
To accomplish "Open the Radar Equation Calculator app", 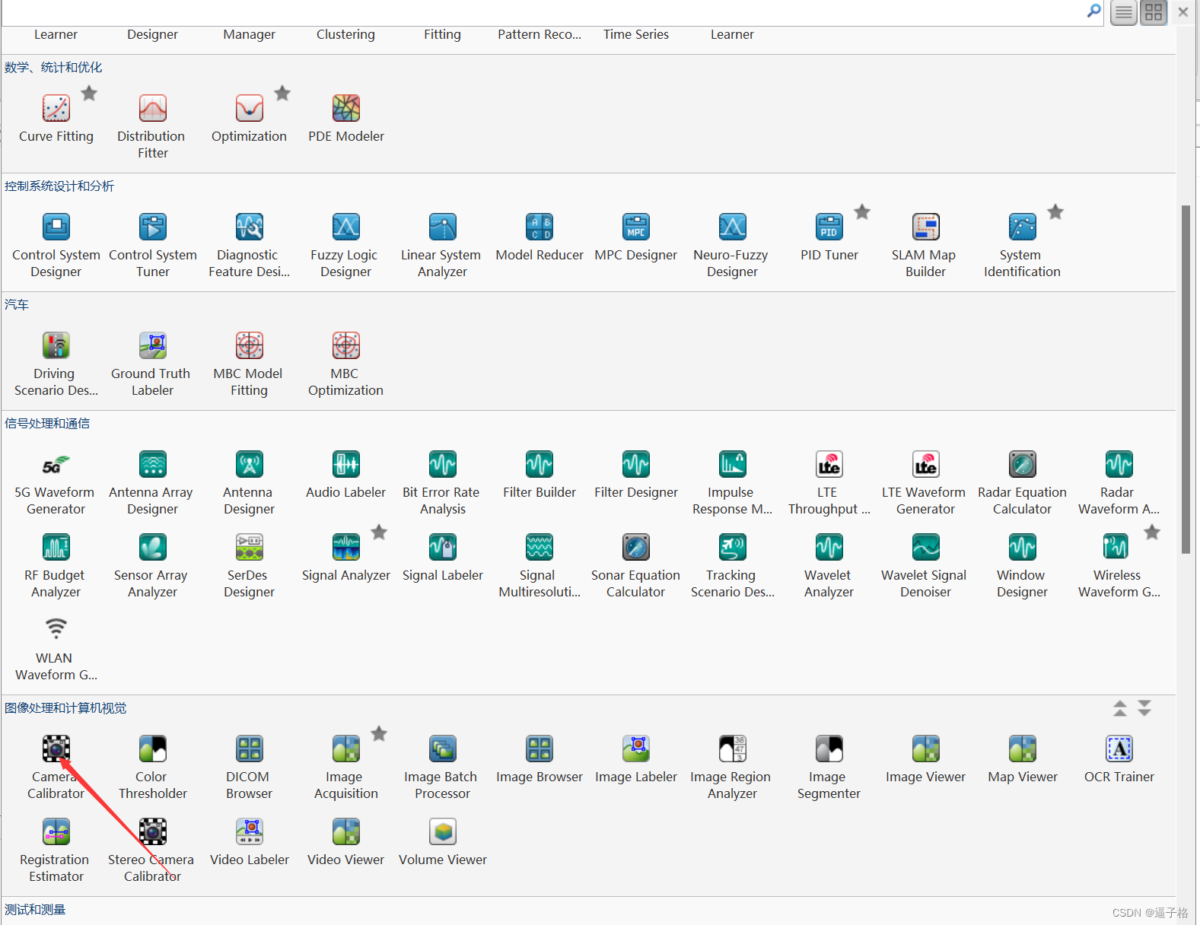I will click(1023, 464).
